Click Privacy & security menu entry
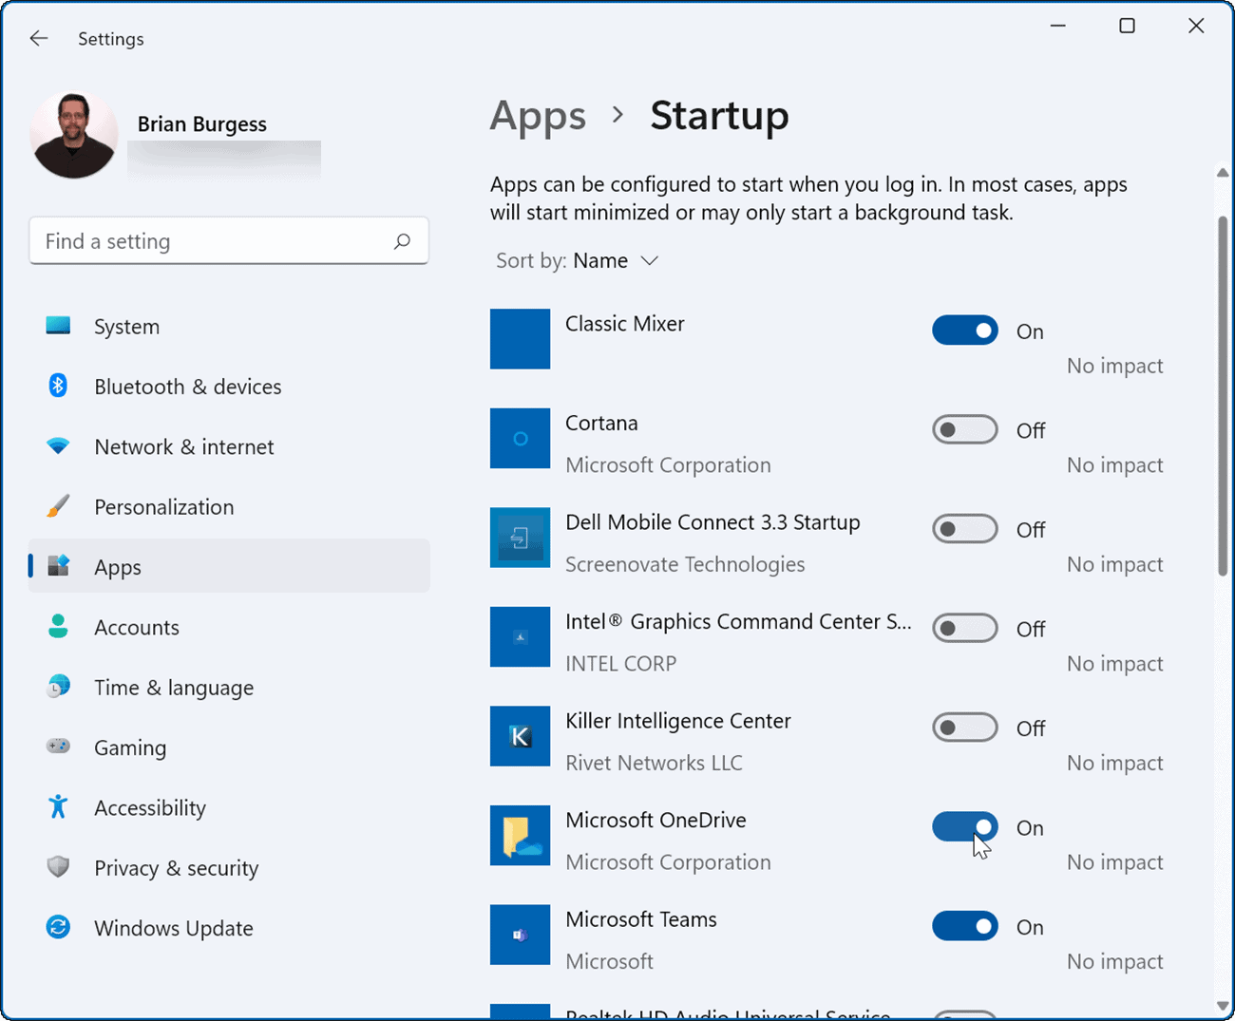 coord(176,867)
